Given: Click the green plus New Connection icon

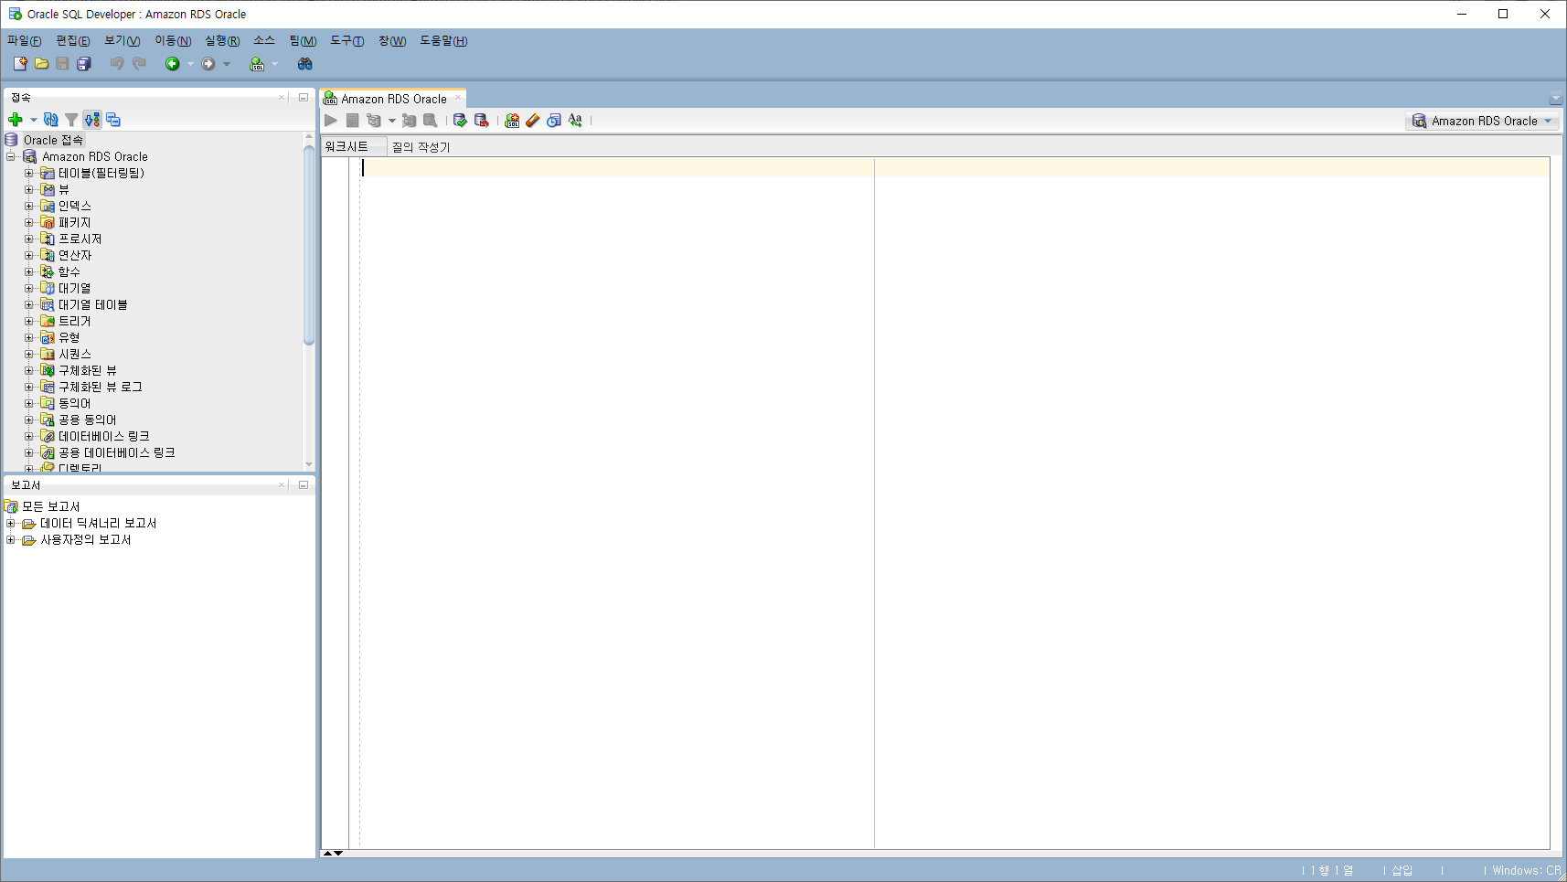Looking at the screenshot, I should click(x=16, y=120).
